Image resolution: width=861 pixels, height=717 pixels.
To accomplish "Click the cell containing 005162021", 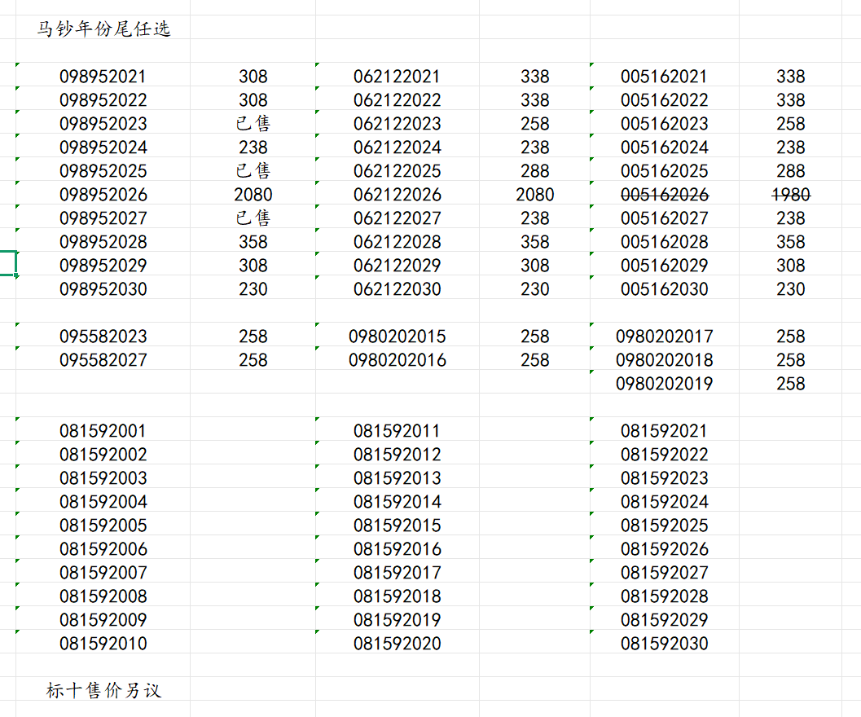I will 665,77.
